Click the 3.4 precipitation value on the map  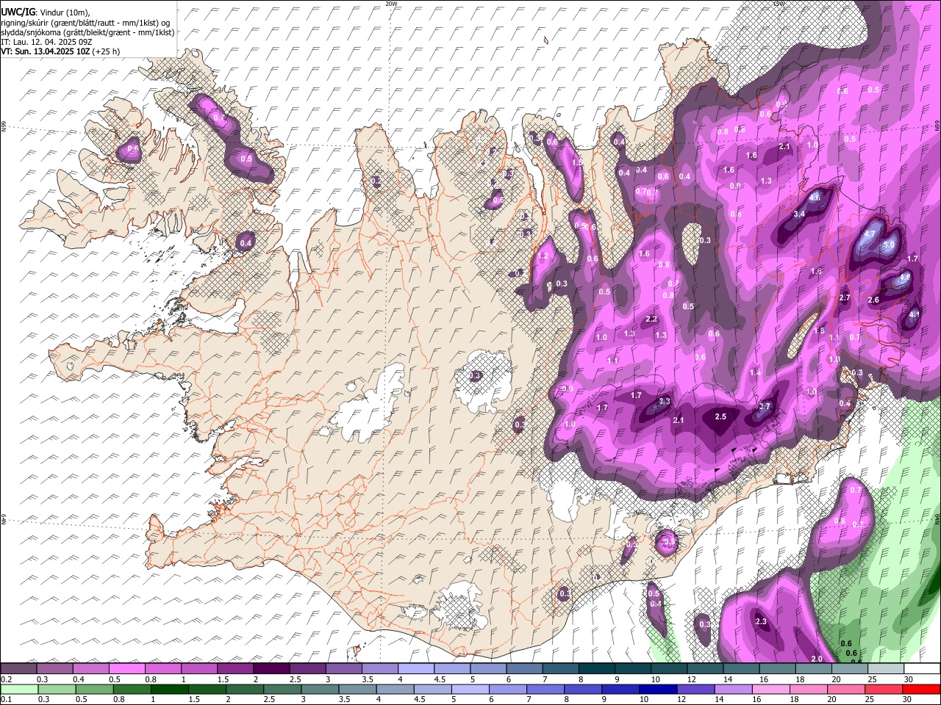(800, 214)
